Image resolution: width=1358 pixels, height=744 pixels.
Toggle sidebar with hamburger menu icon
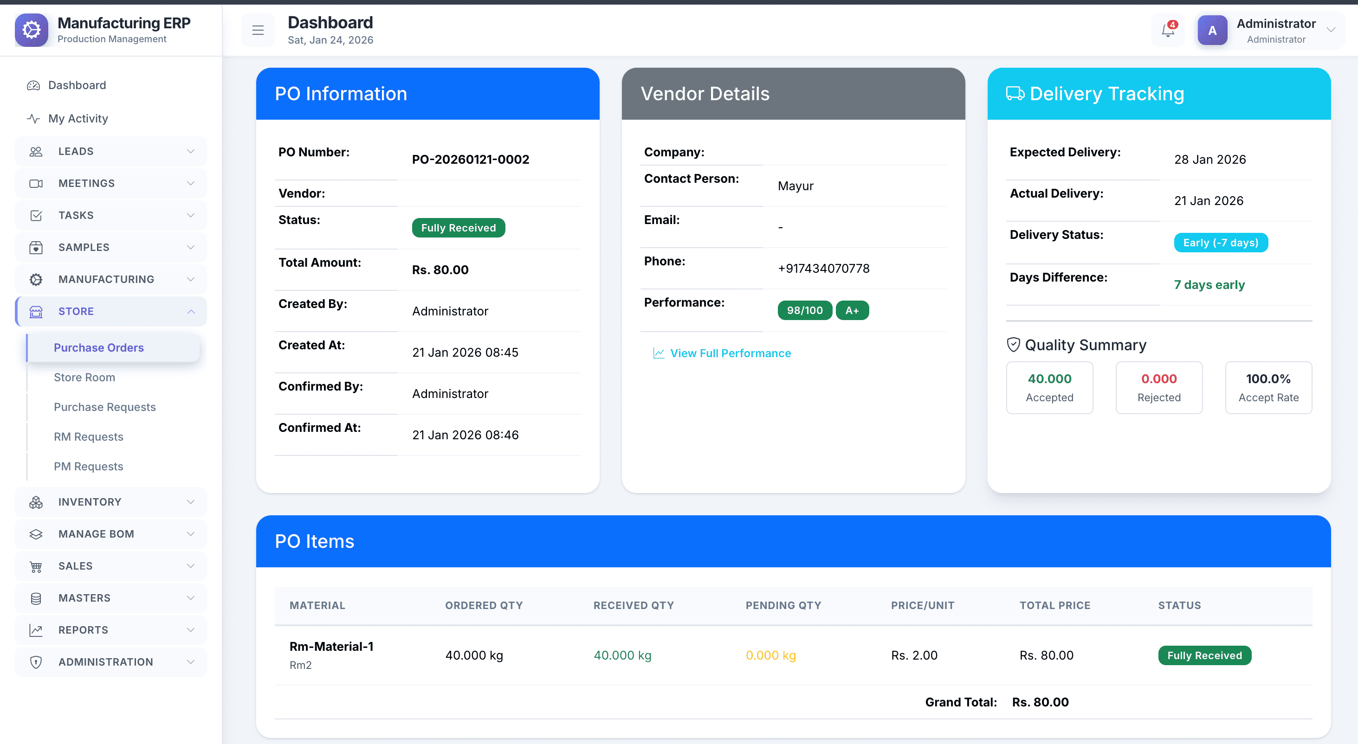coord(258,31)
